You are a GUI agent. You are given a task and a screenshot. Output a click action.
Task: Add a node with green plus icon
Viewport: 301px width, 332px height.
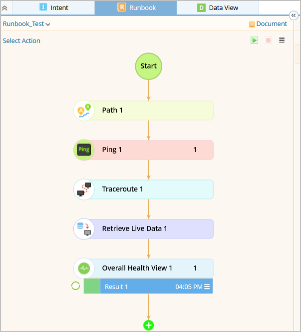(x=149, y=325)
